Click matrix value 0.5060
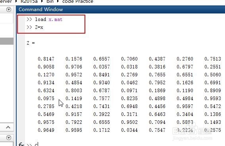225x146 pixels. [213, 75]
